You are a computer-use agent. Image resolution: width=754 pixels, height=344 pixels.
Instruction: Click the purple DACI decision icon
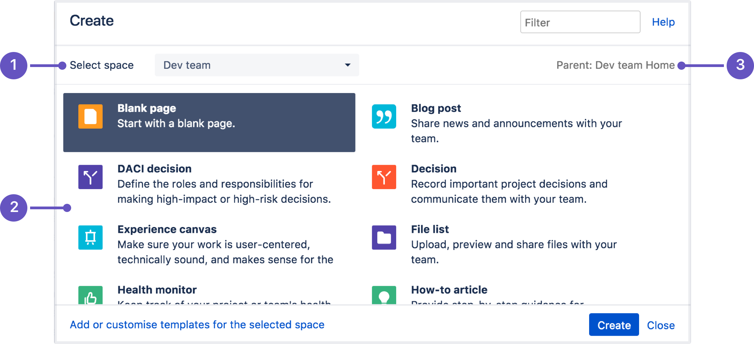[90, 177]
